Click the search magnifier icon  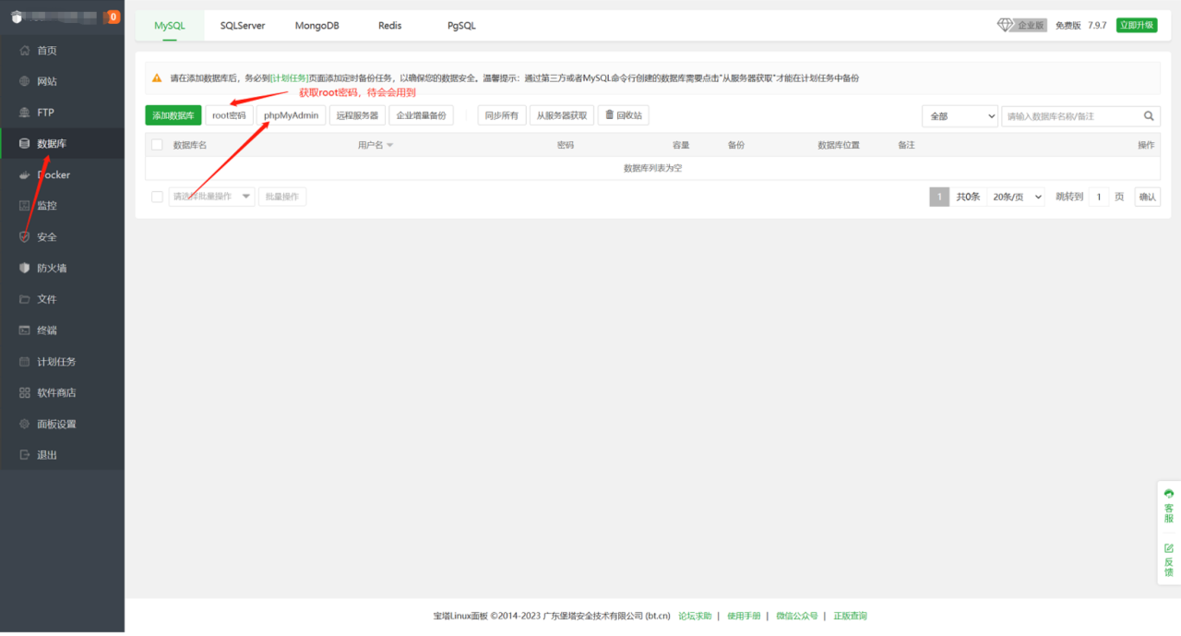point(1149,116)
